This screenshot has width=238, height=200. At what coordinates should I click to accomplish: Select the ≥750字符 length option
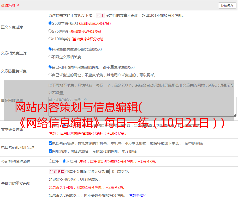coord(50,31)
